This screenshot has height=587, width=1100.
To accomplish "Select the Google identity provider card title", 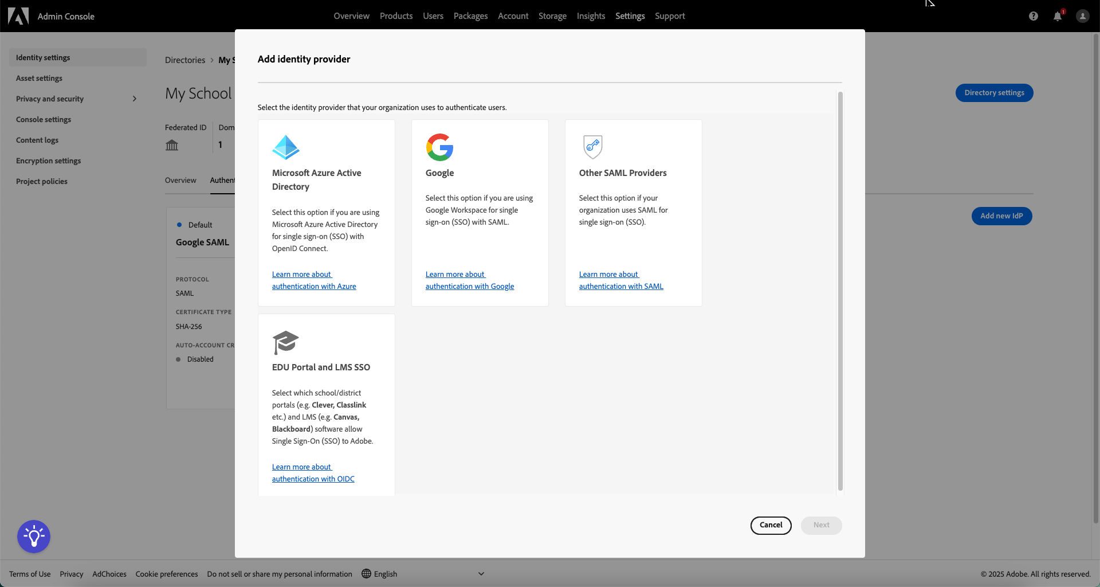I will tap(439, 173).
